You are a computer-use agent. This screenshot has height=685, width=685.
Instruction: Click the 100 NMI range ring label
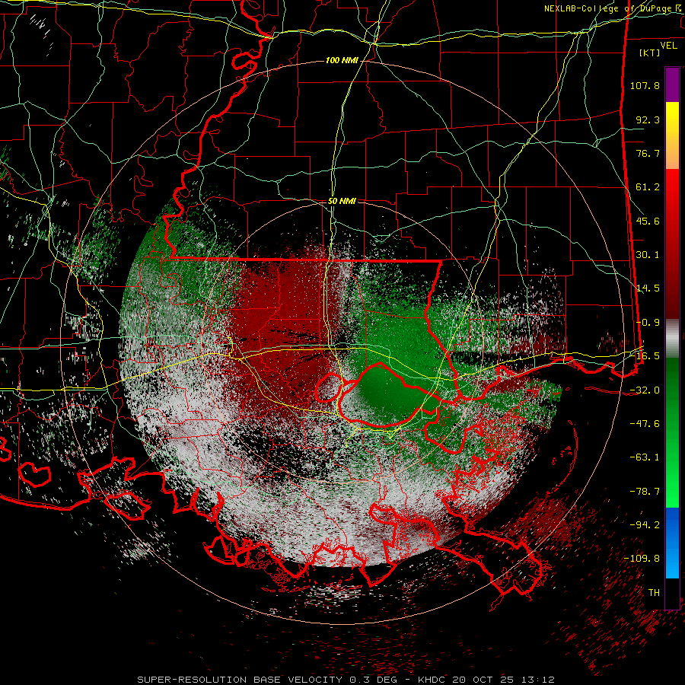[x=342, y=60]
